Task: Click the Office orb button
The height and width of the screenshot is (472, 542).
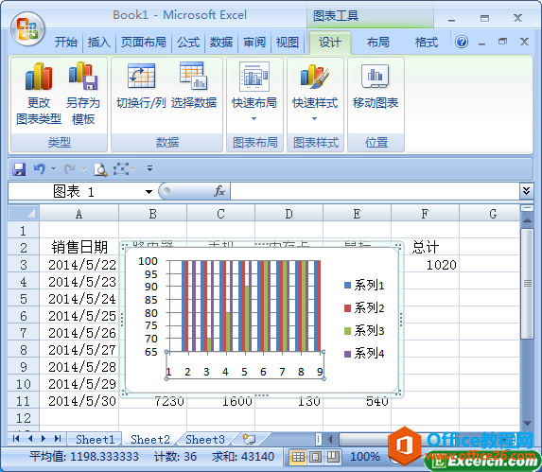Action: click(27, 29)
